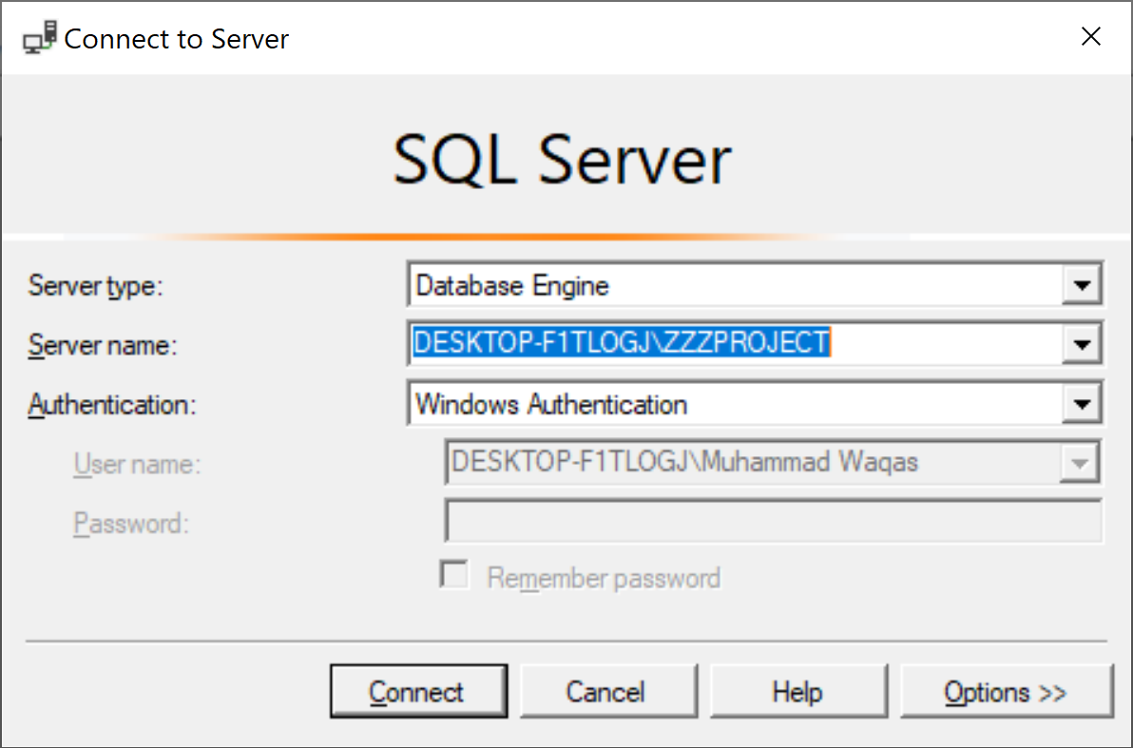Open Help for Connect to Server

click(x=798, y=692)
